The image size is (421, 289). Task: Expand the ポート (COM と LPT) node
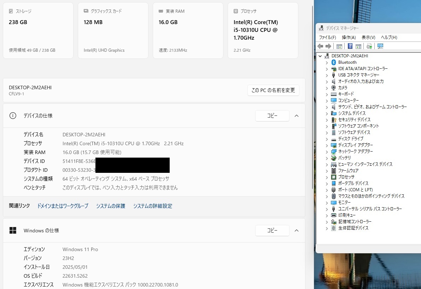click(327, 190)
